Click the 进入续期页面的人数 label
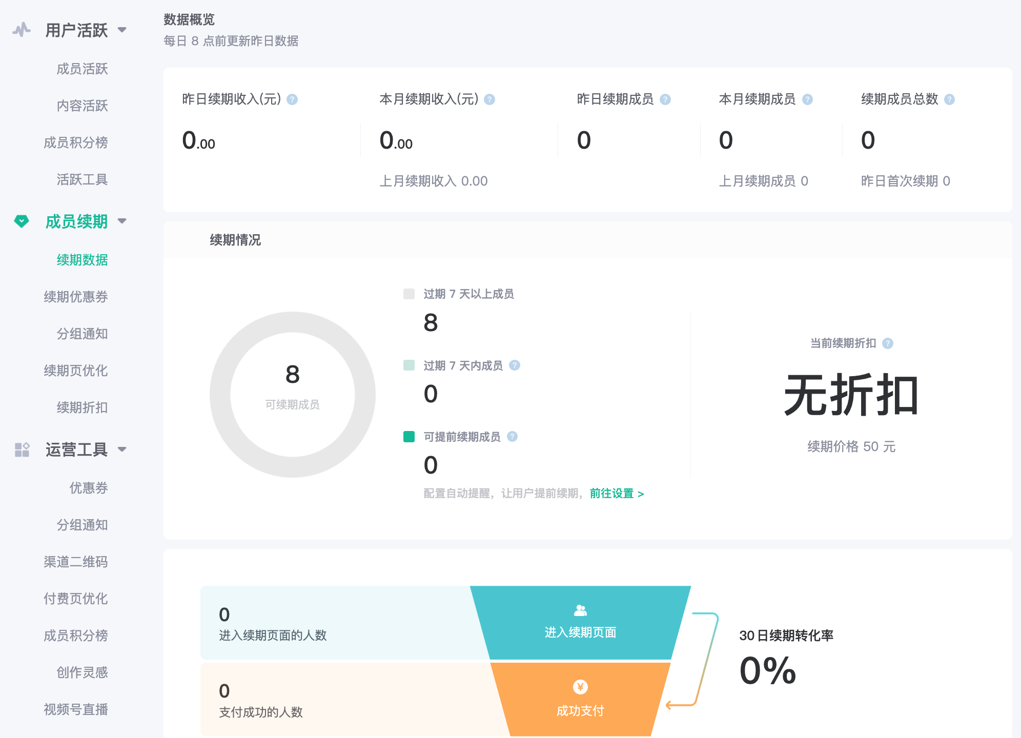 click(x=273, y=635)
